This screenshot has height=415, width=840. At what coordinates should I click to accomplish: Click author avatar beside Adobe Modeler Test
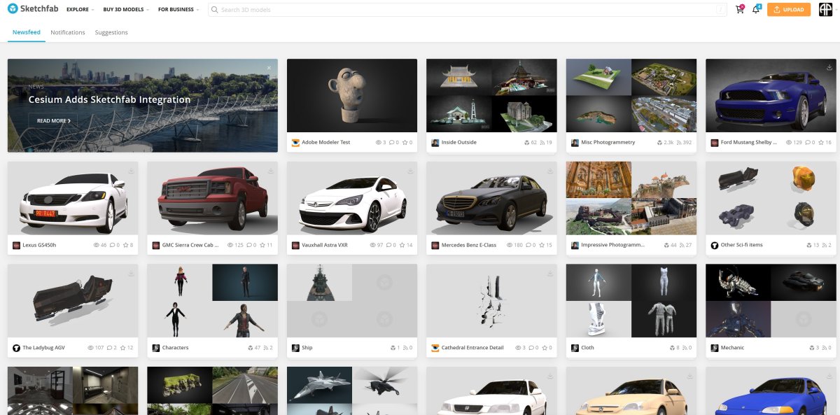click(x=295, y=143)
